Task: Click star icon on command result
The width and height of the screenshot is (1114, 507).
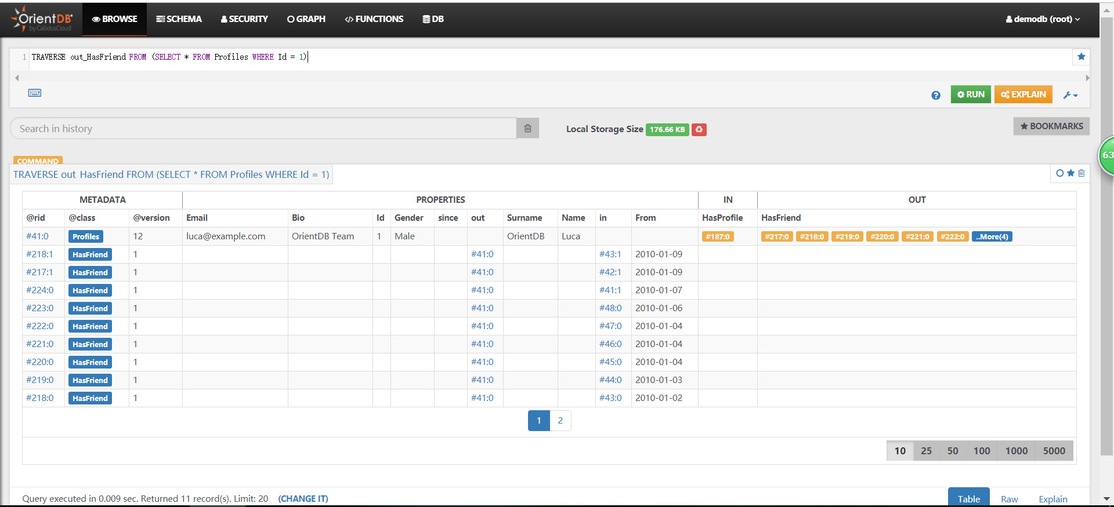Action: click(1070, 173)
